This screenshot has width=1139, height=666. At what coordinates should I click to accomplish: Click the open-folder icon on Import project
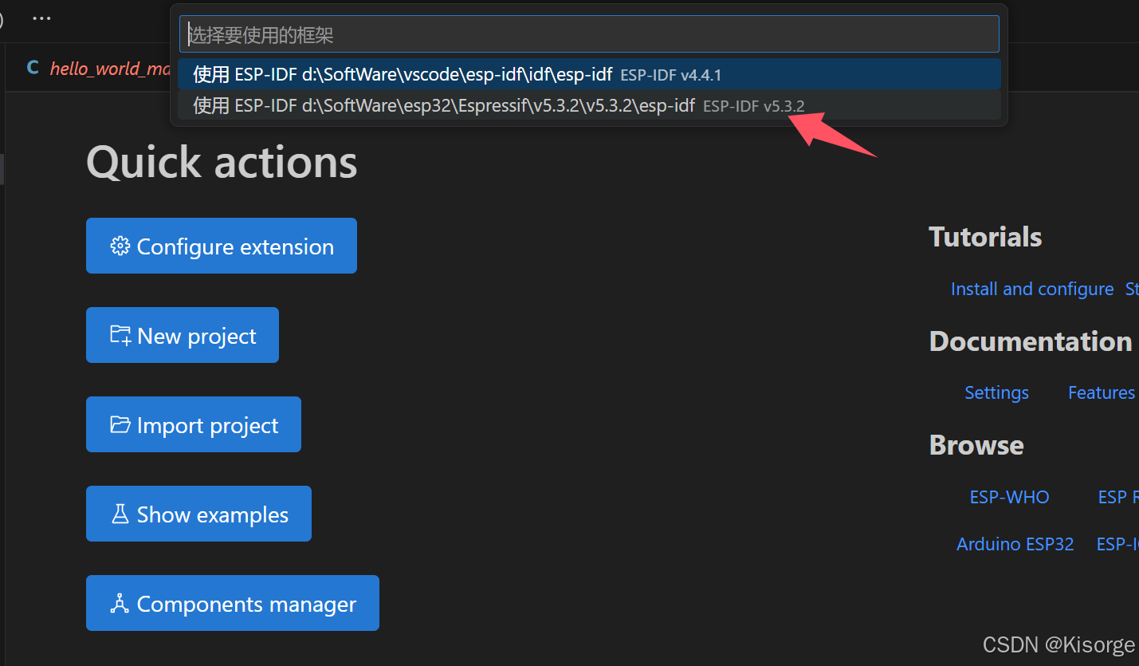(120, 424)
